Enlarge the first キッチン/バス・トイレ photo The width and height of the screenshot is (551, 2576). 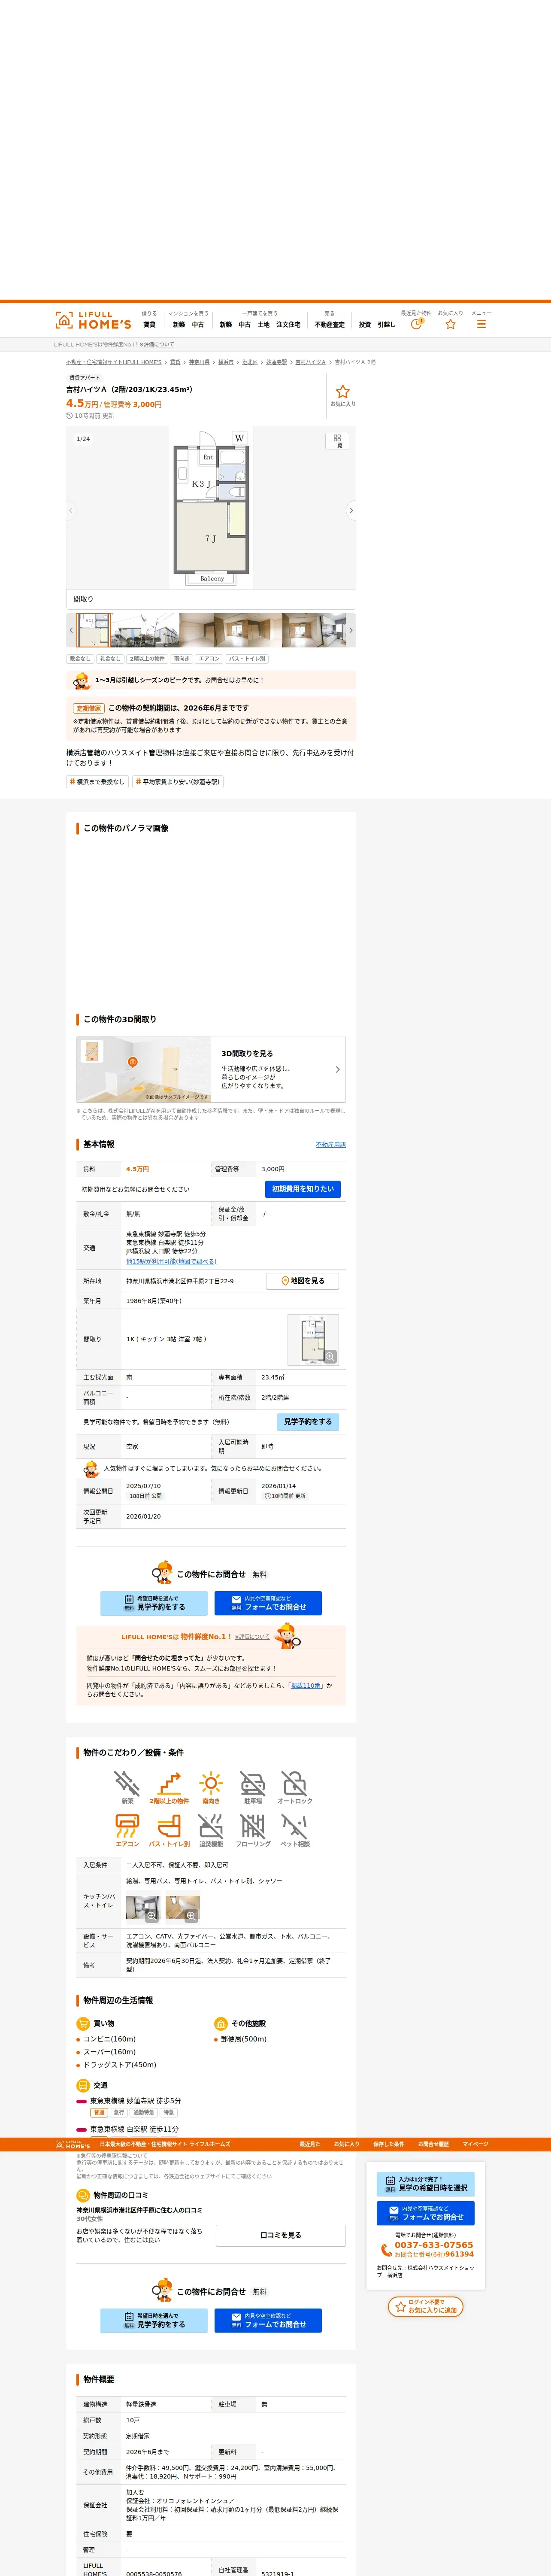click(x=143, y=1907)
